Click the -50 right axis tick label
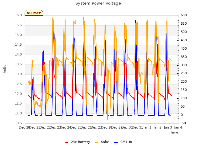Screen dimensions: 197x148 click(184, 123)
